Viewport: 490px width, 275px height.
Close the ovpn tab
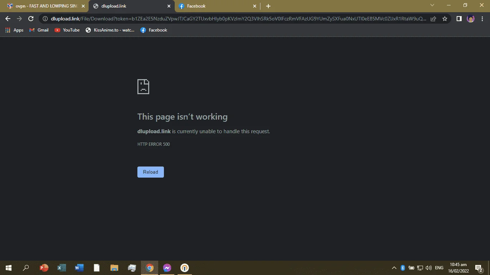coord(83,6)
